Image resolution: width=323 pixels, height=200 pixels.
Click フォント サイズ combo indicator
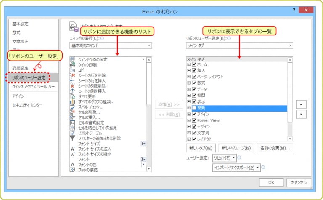pos(143,144)
